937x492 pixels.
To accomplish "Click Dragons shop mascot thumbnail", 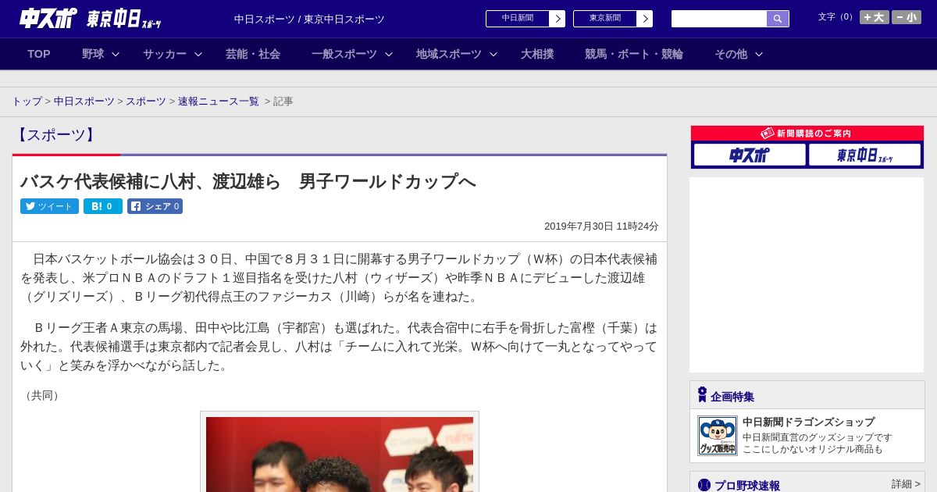I will [x=718, y=436].
